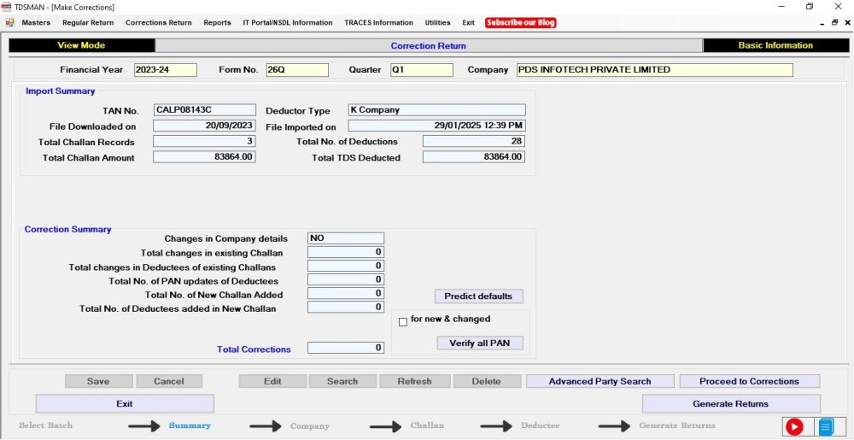Click the View Mode header label
The width and height of the screenshot is (854, 440).
point(81,46)
